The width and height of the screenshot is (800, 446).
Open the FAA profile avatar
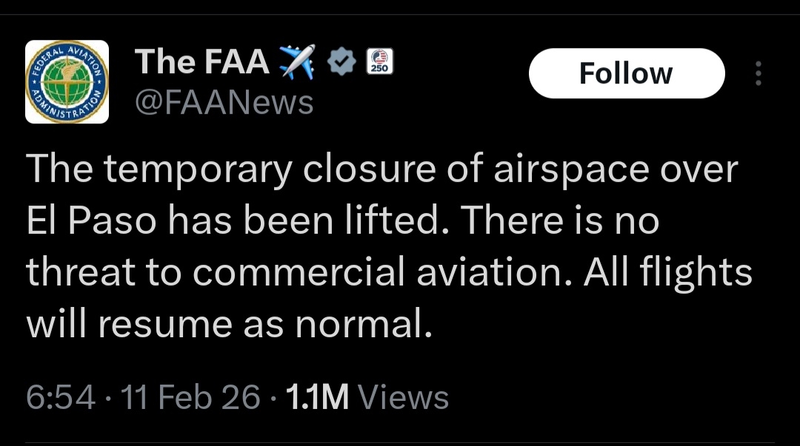(67, 81)
